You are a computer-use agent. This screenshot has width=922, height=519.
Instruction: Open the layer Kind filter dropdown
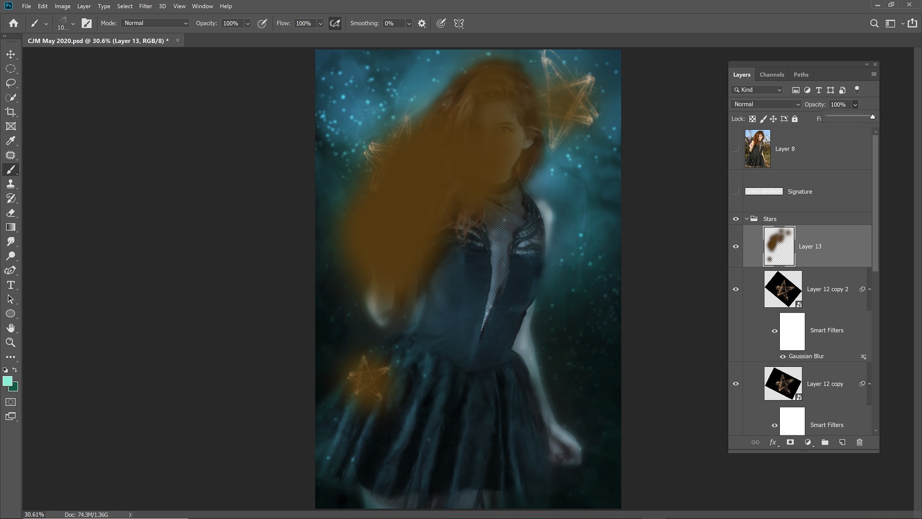[x=758, y=90]
